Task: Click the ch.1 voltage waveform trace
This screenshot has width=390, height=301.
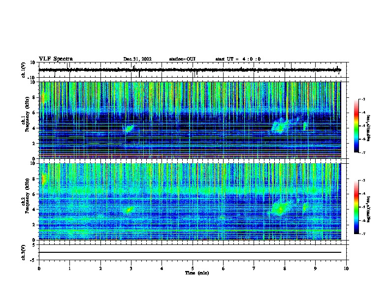Action: (190, 70)
